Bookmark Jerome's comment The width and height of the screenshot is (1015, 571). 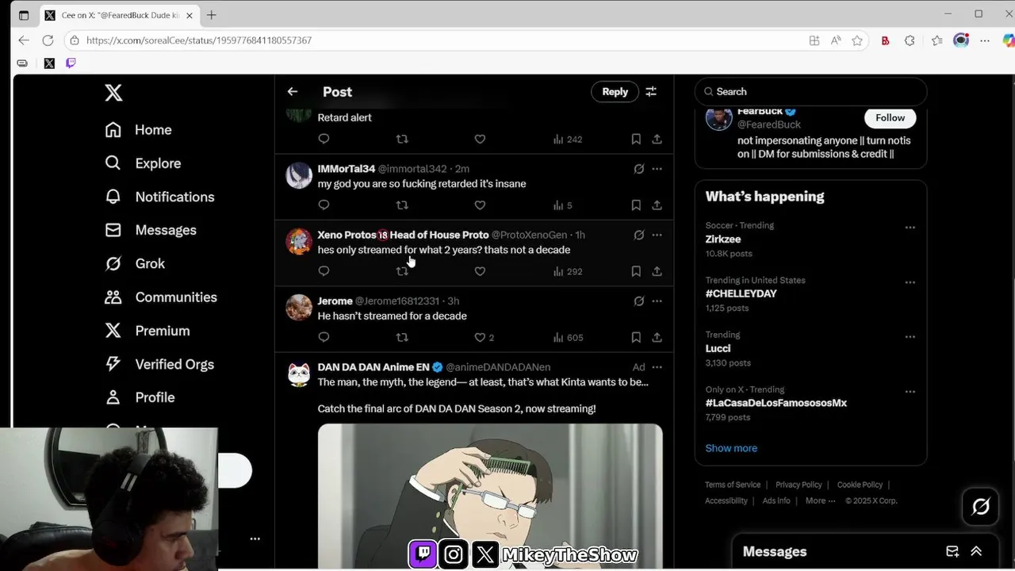[x=636, y=338]
